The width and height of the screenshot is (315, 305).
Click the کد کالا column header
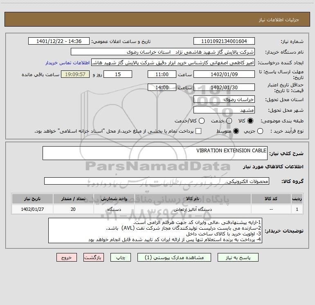click(271, 199)
